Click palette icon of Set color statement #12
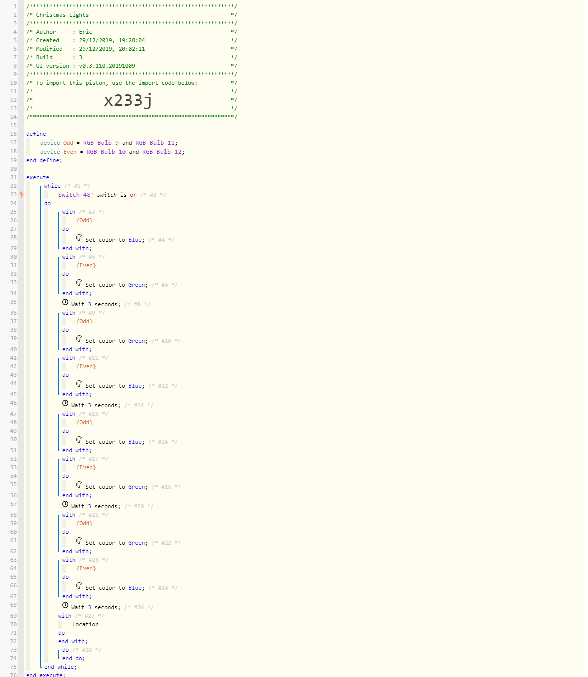Image resolution: width=588 pixels, height=677 pixels. click(79, 384)
